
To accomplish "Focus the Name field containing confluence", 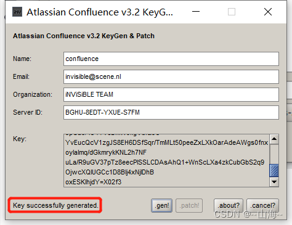I will tap(171, 59).
